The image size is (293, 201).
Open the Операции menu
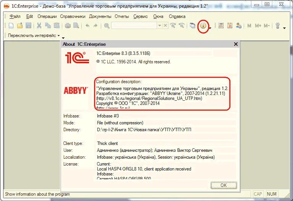point(47,16)
